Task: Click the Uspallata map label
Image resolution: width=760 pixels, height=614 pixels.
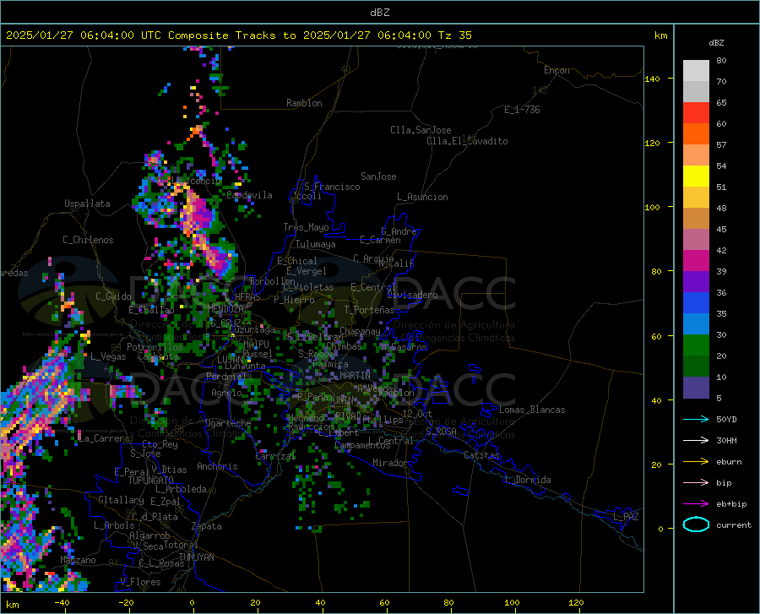Action: click(87, 204)
